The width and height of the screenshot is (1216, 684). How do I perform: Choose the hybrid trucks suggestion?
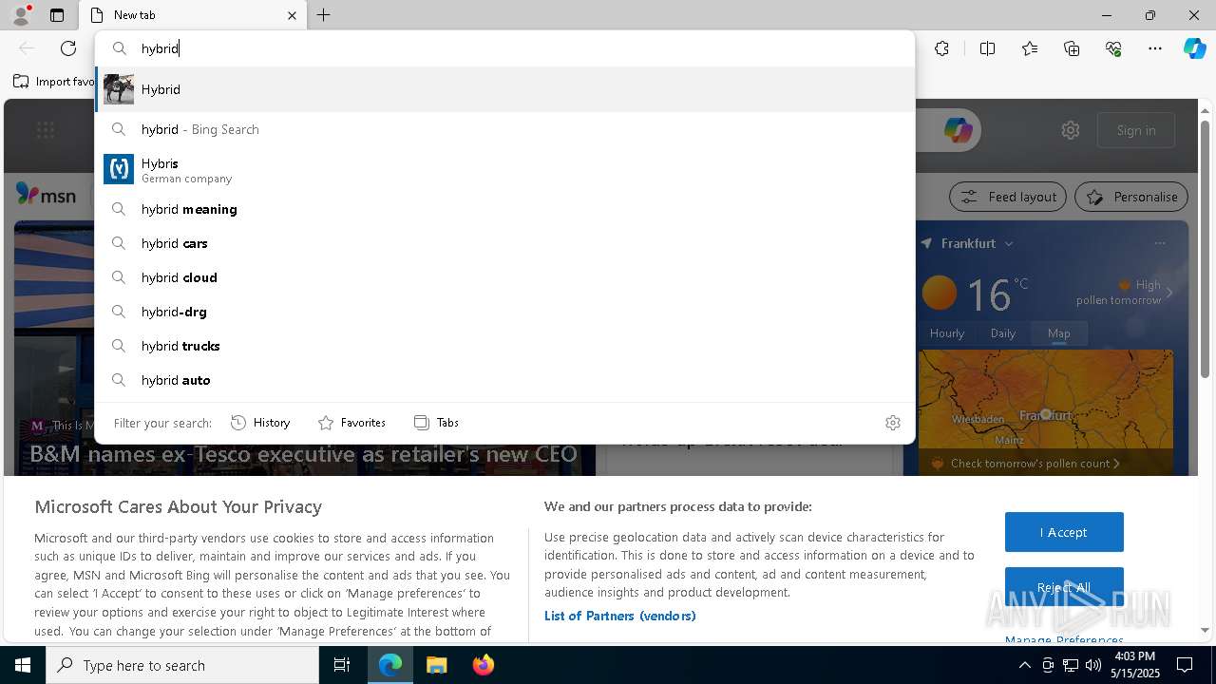(x=504, y=346)
